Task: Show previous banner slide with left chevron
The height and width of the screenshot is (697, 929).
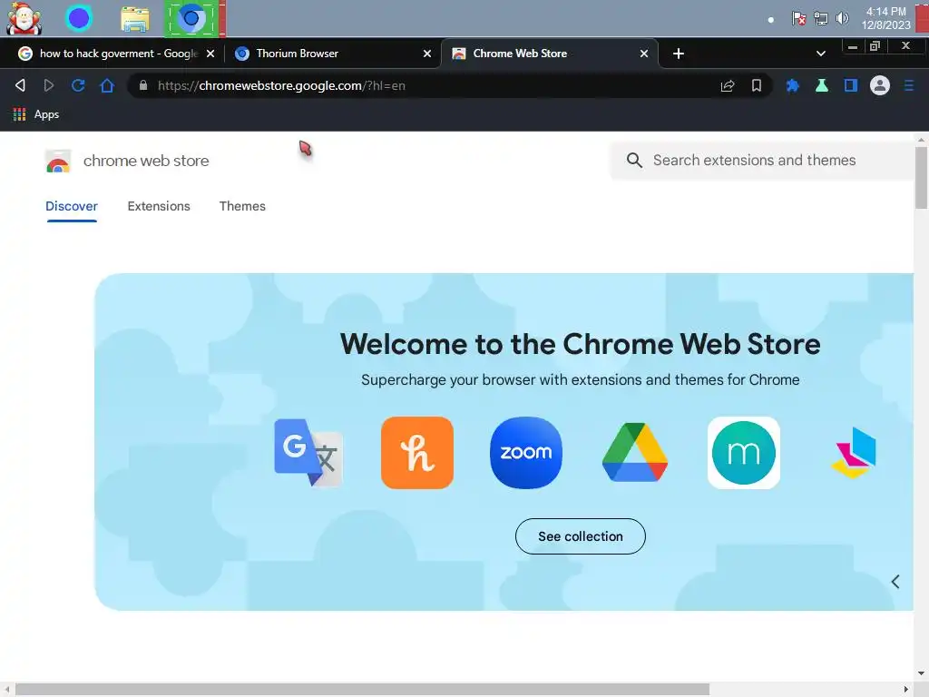Action: 895,582
